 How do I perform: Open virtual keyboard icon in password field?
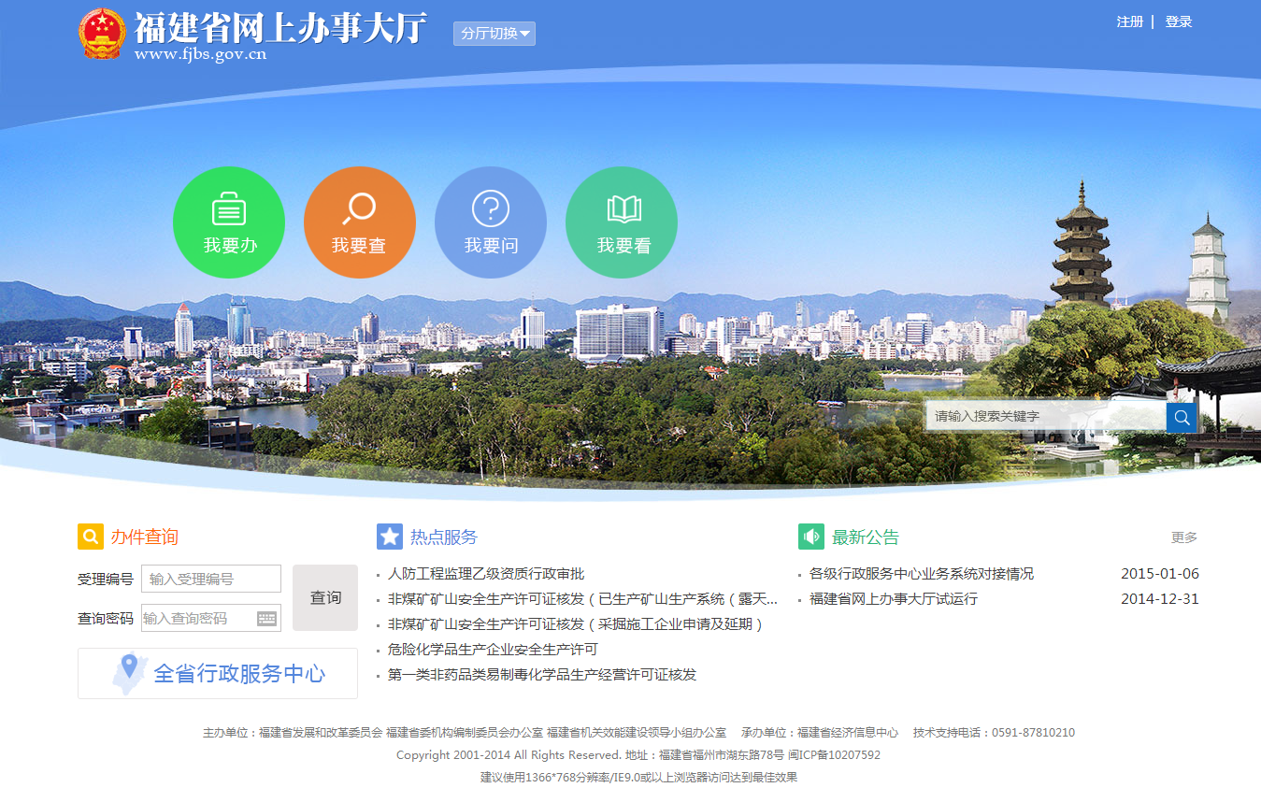click(x=267, y=618)
